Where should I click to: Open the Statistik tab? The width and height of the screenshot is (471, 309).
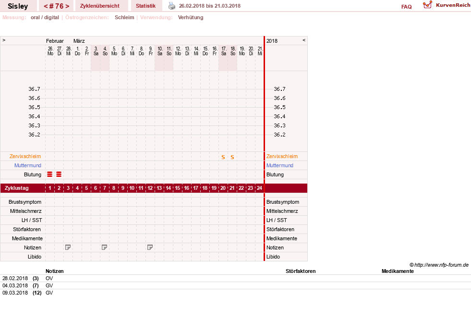145,6
